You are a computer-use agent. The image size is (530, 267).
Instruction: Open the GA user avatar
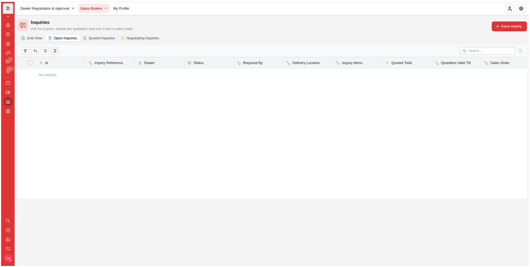(8, 258)
